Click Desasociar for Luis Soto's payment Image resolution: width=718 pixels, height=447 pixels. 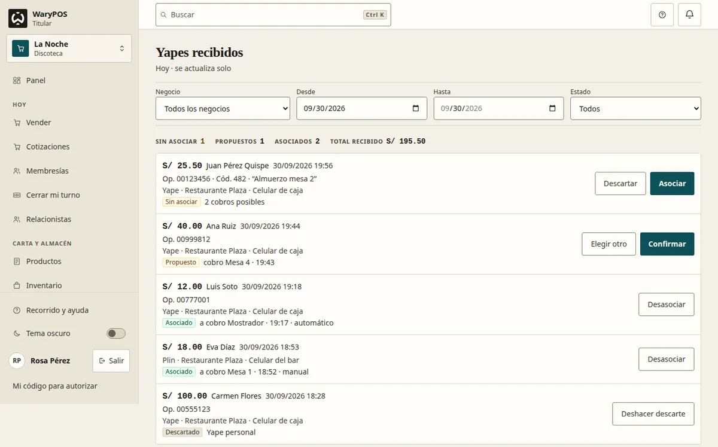667,305
